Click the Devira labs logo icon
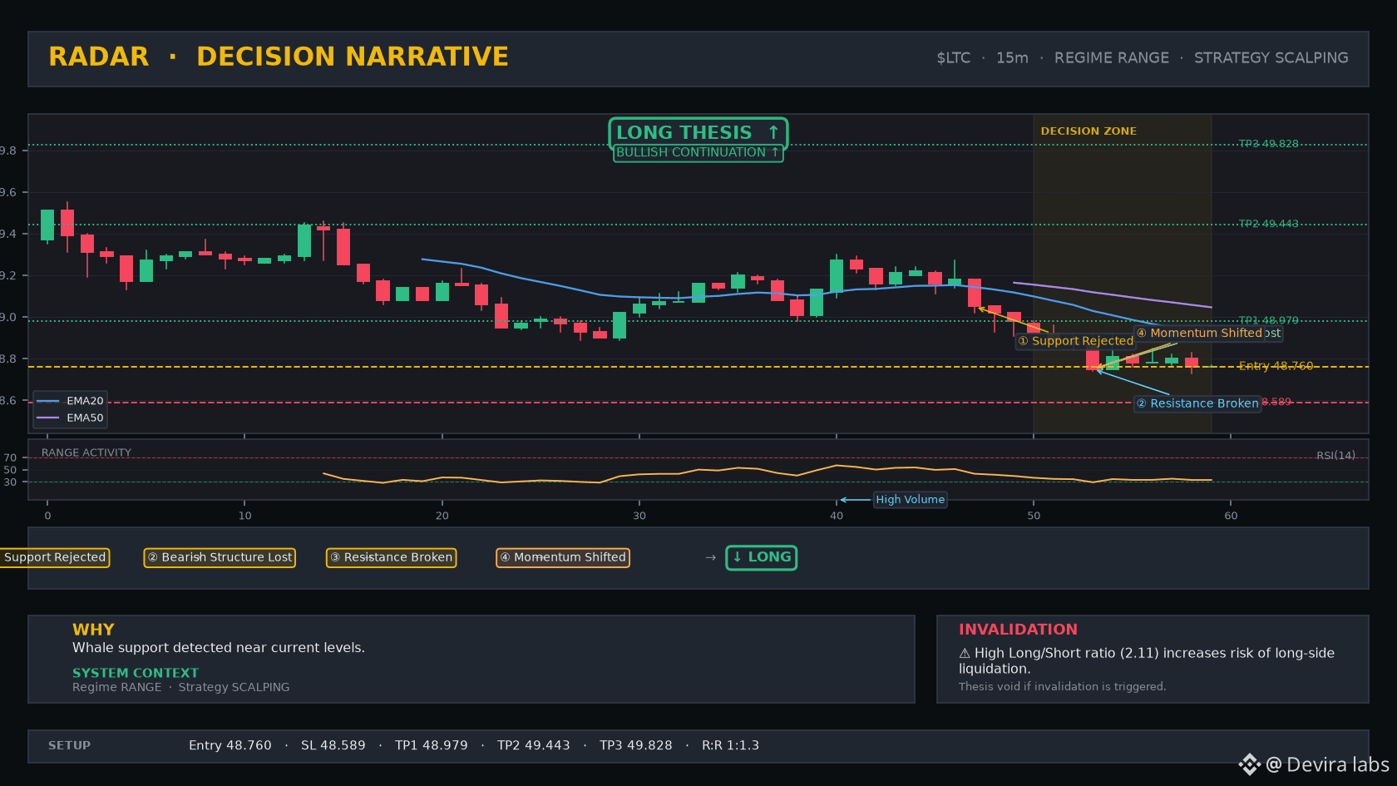Viewport: 1397px width, 786px height. point(1249,764)
